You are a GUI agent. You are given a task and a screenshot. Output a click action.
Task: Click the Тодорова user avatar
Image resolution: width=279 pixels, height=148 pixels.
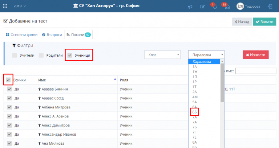[240, 7]
